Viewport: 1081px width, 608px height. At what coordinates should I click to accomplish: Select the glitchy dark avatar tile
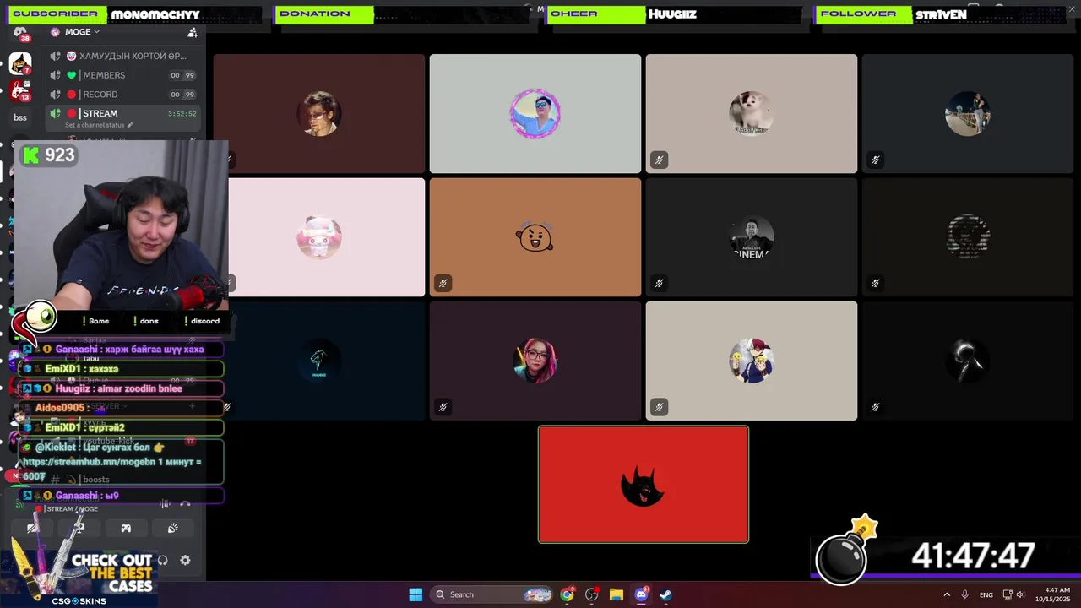(x=967, y=237)
